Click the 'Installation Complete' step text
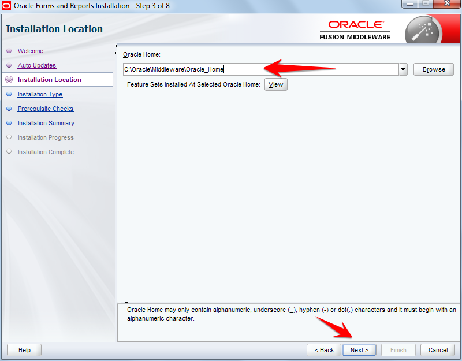The width and height of the screenshot is (462, 361). point(46,152)
